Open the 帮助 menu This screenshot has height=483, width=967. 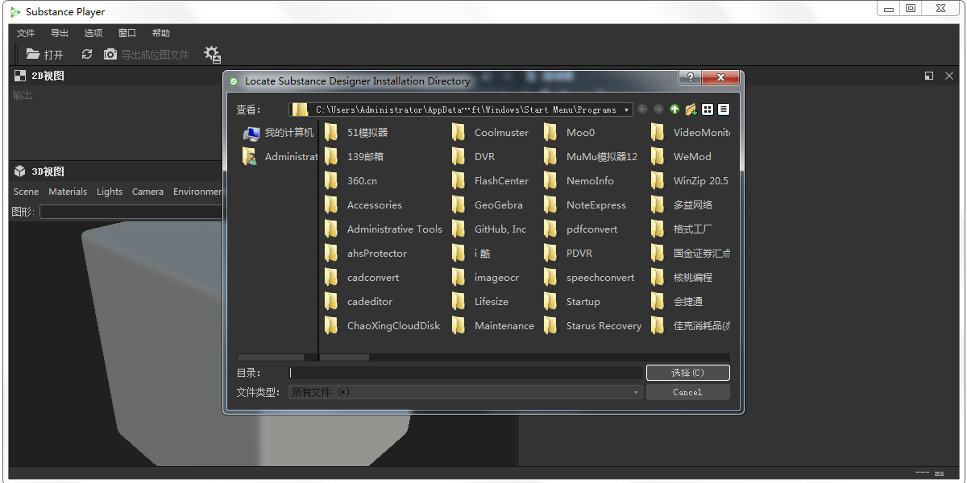(x=161, y=33)
